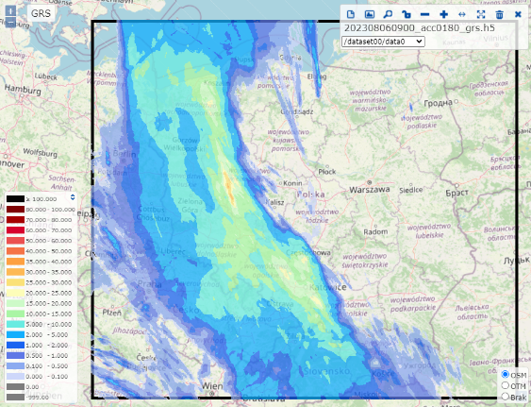Toggle the unlock padlock icon
This screenshot has height=407, width=531.
pyautogui.click(x=407, y=14)
